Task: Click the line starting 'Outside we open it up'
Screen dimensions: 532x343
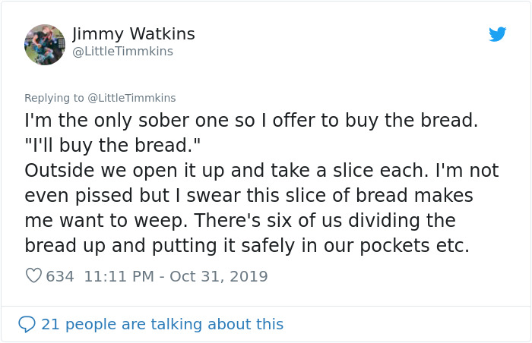Action: (261, 171)
